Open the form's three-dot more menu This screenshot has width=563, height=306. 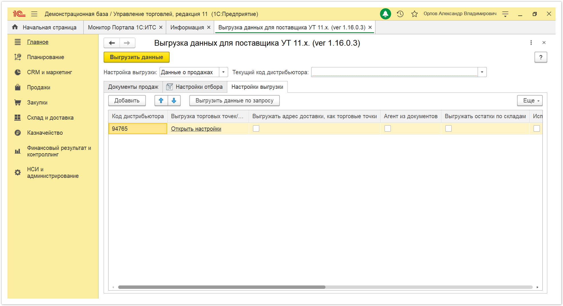point(531,43)
